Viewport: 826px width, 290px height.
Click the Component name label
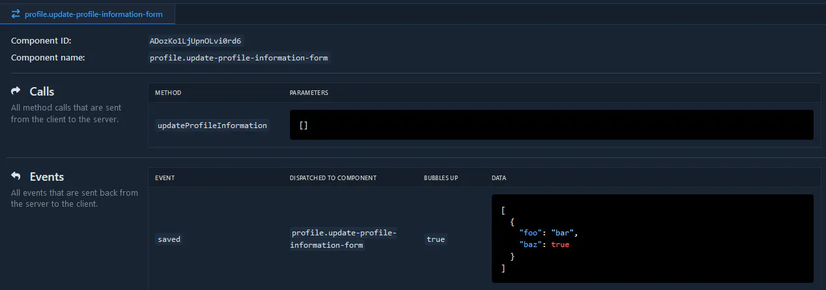pyautogui.click(x=48, y=58)
